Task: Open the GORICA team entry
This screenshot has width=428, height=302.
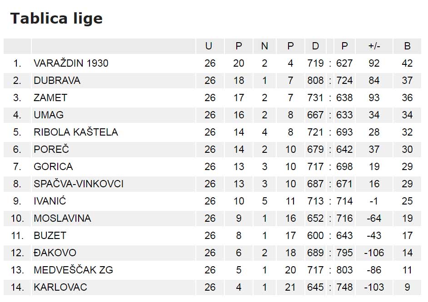Action: click(53, 166)
